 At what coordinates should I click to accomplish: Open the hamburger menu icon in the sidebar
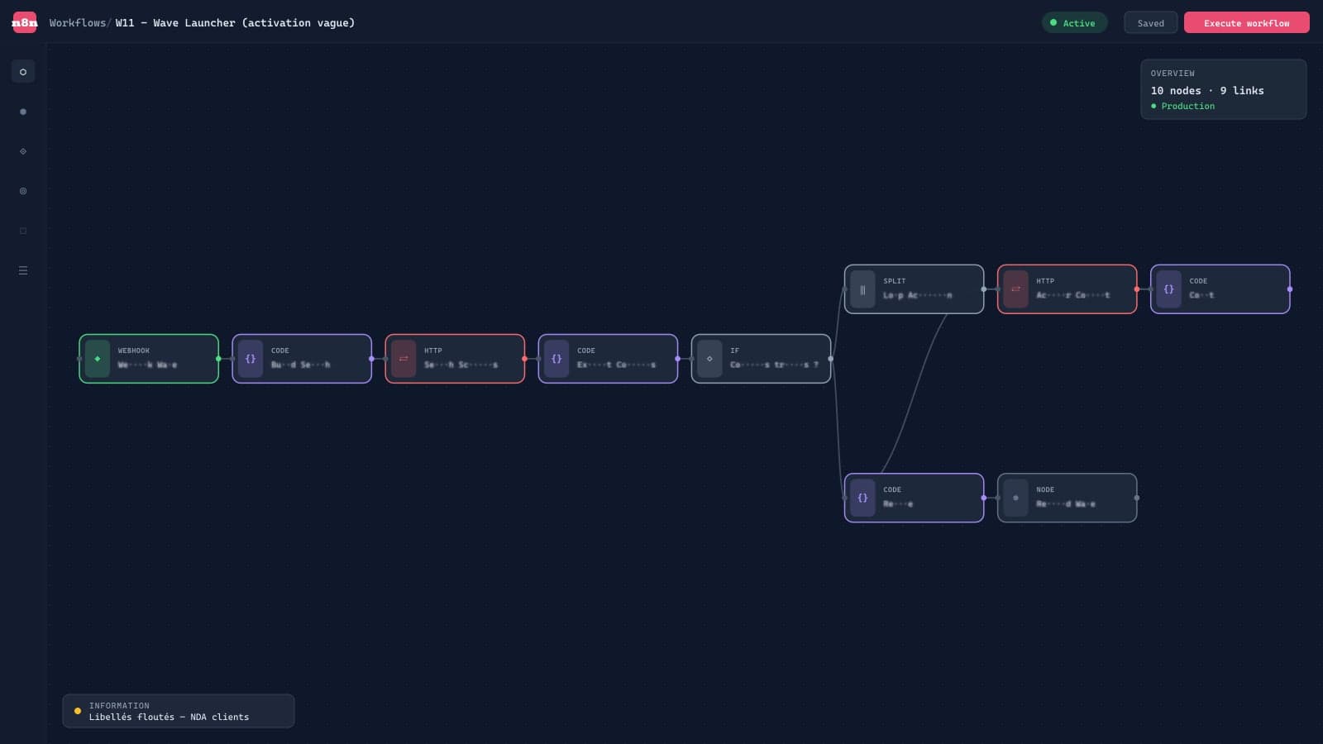pos(23,270)
